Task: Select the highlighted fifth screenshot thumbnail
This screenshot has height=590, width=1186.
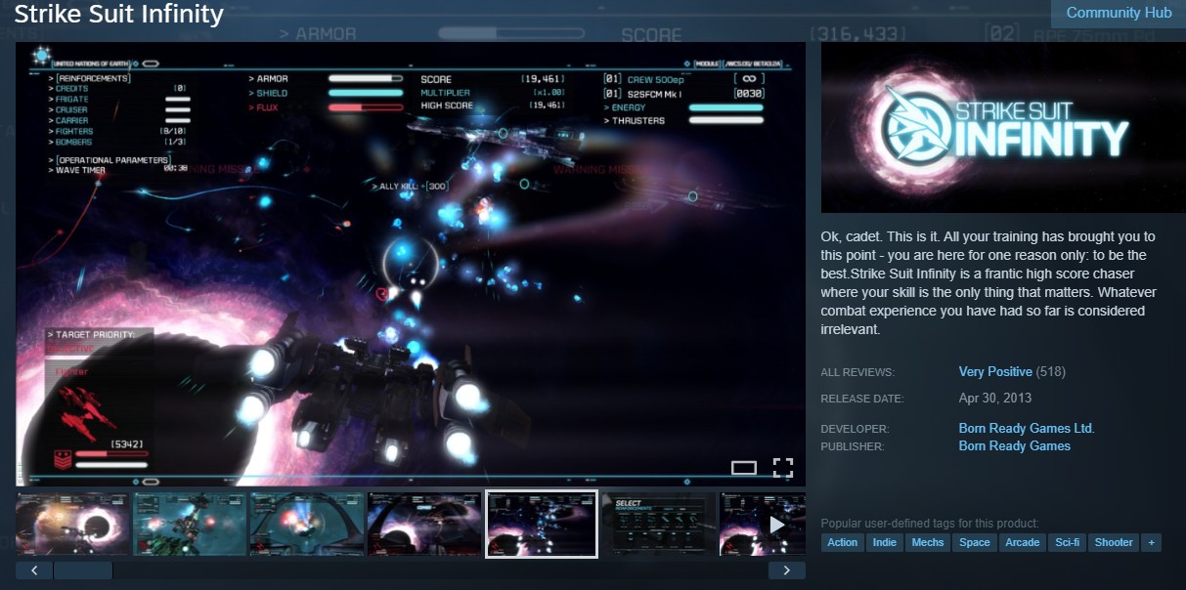Action: (x=542, y=525)
